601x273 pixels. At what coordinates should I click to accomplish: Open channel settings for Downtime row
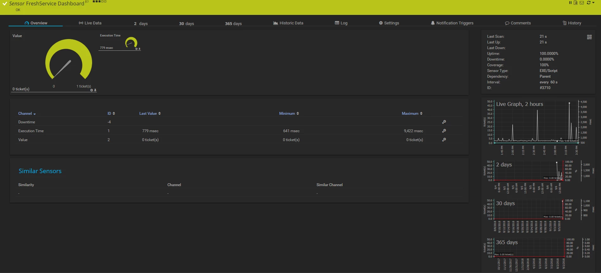click(x=444, y=122)
